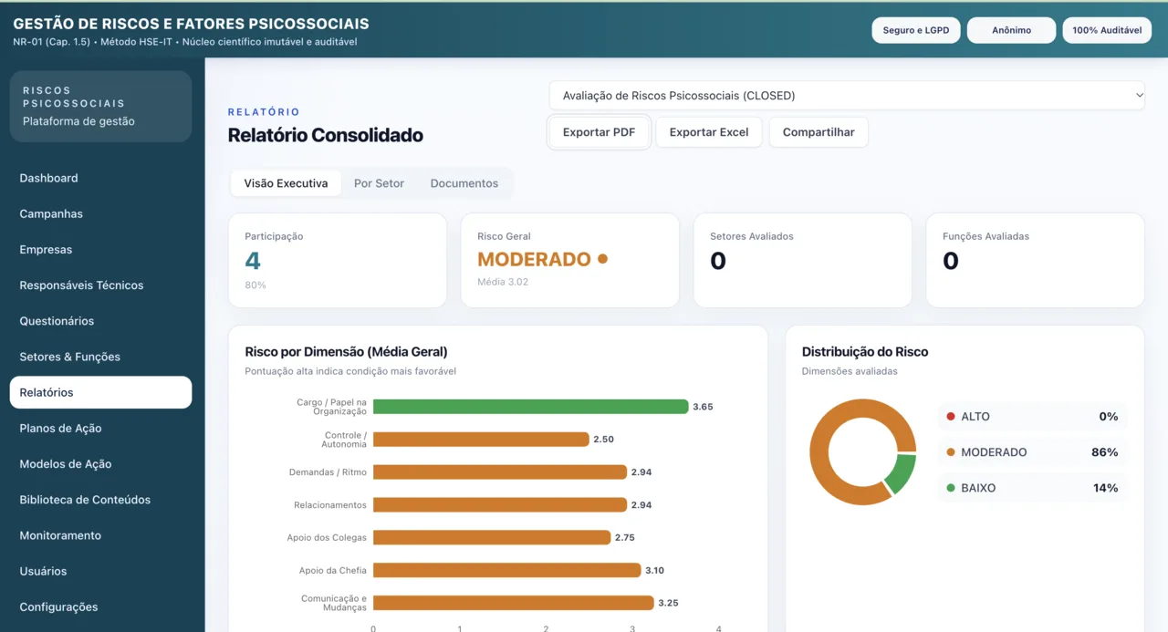Click the 'Relatório Consolidado' heading
Image resolution: width=1168 pixels, height=632 pixels.
326,135
